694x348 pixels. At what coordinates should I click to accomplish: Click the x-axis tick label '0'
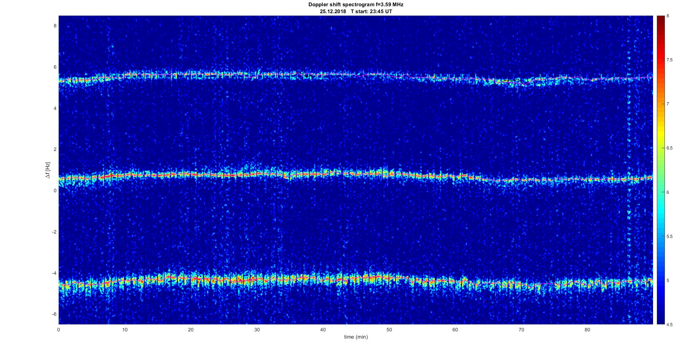point(59,330)
